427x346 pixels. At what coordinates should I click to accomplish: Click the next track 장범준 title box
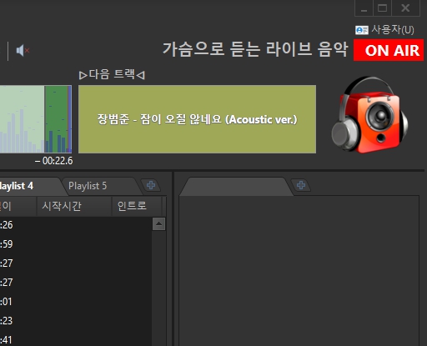[x=197, y=119]
